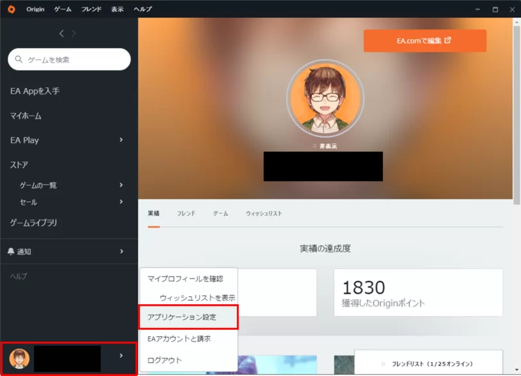Expand the EA Play submenu arrow
Image resolution: width=521 pixels, height=376 pixels.
(121, 140)
